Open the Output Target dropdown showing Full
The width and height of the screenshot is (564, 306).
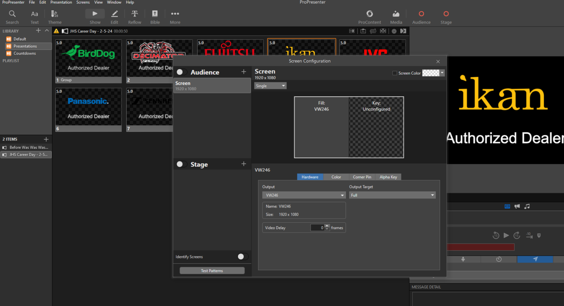[x=392, y=195]
